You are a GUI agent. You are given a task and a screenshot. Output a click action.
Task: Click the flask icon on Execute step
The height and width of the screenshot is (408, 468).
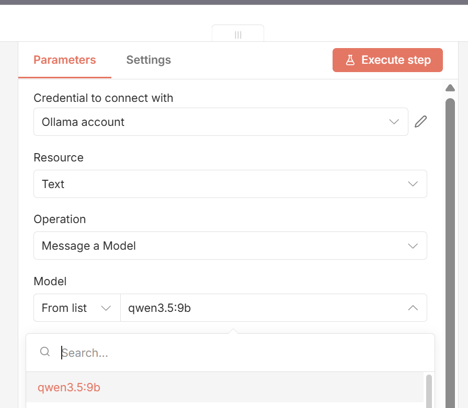pyautogui.click(x=350, y=60)
